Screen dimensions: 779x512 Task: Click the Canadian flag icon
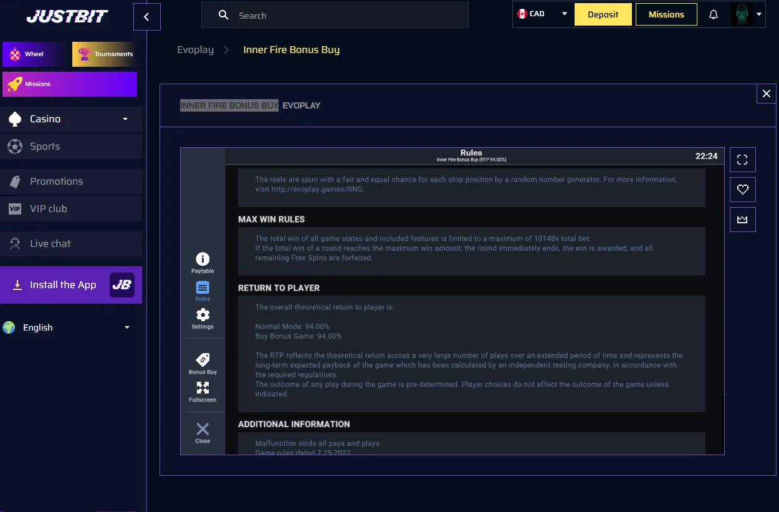[x=522, y=14]
